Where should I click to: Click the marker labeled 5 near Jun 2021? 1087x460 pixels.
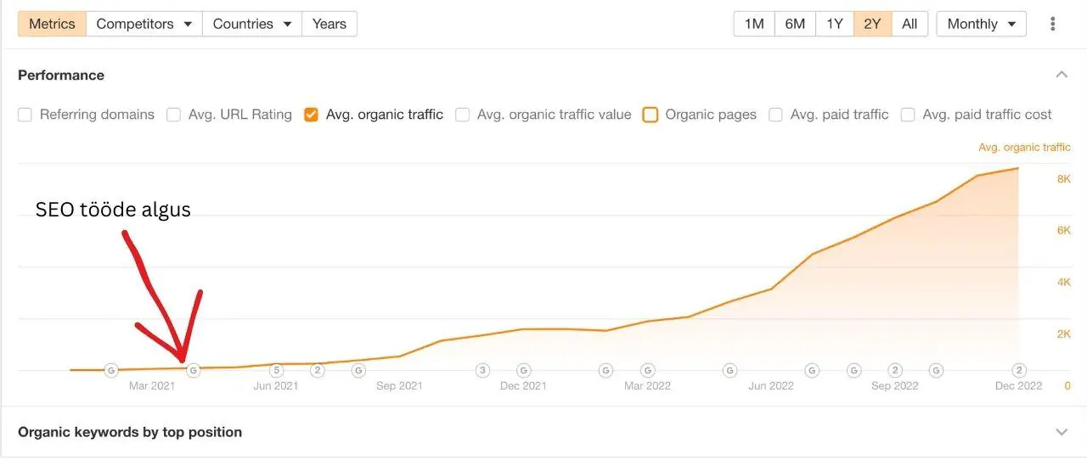pos(276,370)
